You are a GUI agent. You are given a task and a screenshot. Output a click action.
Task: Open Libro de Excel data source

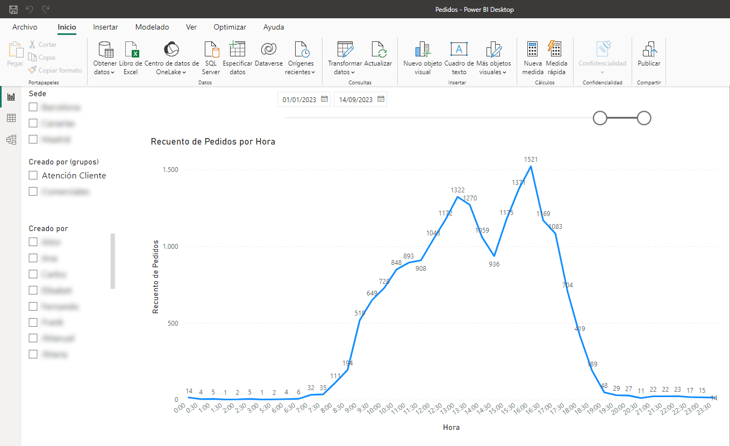131,58
